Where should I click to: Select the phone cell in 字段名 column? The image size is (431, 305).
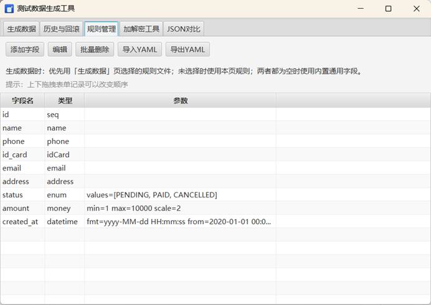22,141
